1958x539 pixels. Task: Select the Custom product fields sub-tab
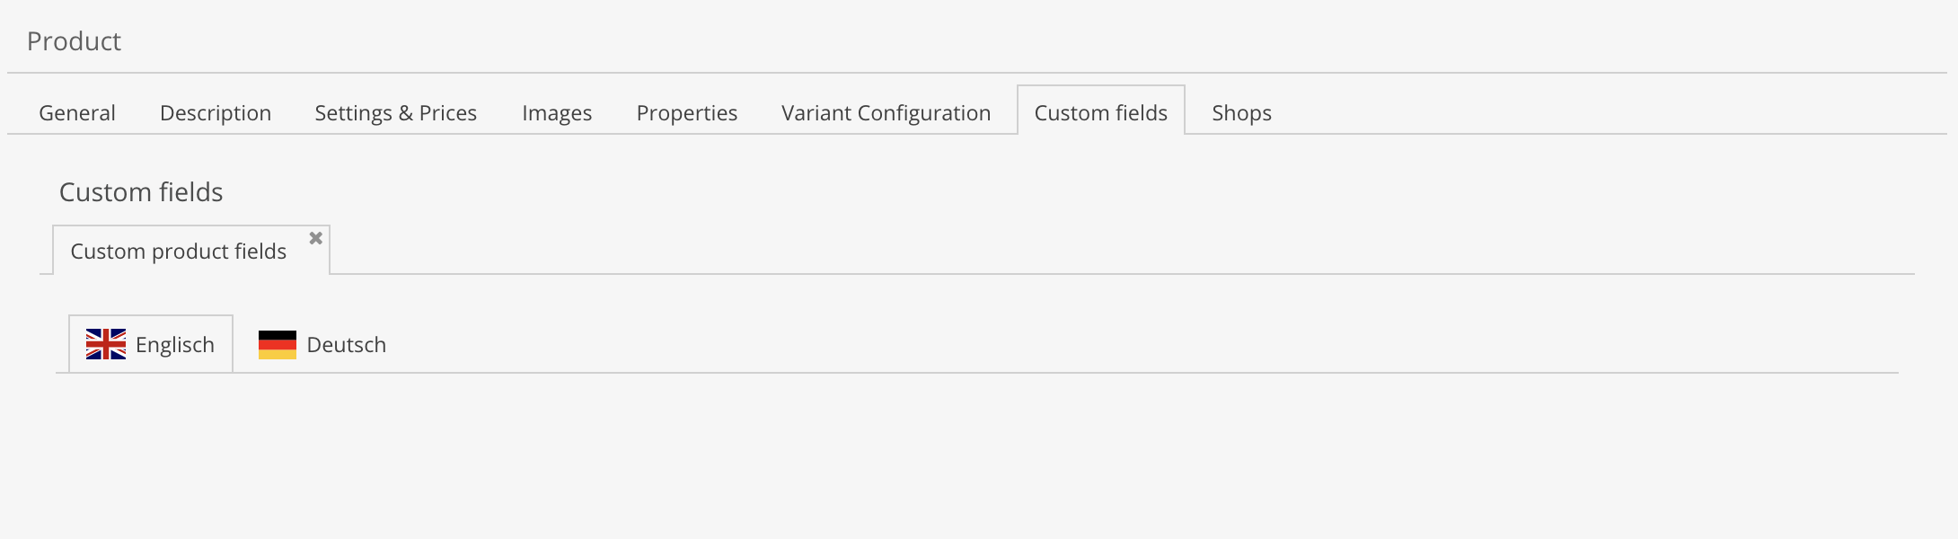178,252
